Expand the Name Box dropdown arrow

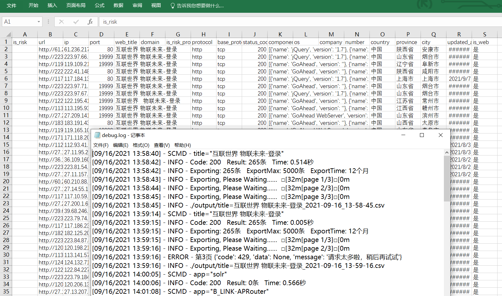pyautogui.click(x=39, y=22)
